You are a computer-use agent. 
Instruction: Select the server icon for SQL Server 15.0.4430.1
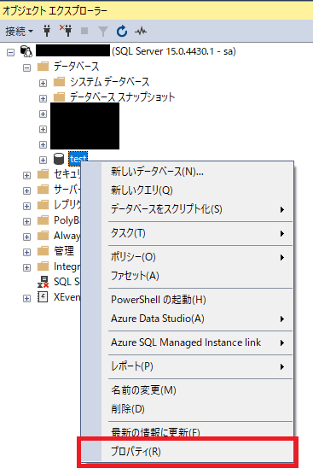click(x=26, y=51)
